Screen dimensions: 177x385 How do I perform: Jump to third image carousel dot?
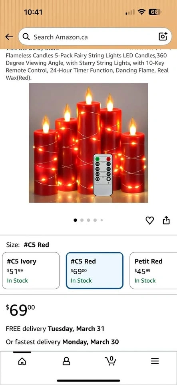tap(89, 220)
